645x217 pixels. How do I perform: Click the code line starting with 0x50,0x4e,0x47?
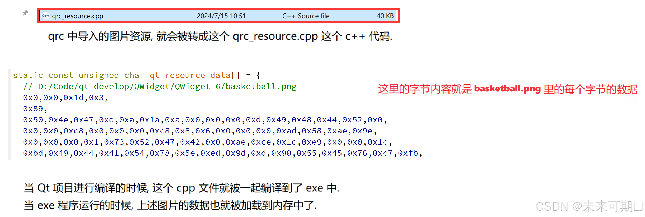pyautogui.click(x=205, y=120)
